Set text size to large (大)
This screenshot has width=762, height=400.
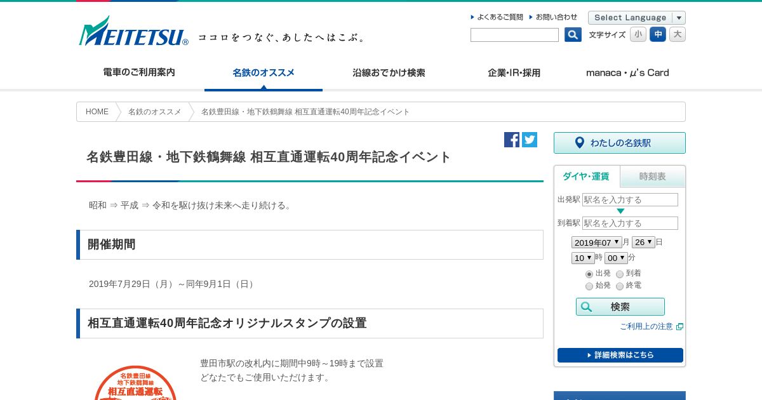point(678,34)
